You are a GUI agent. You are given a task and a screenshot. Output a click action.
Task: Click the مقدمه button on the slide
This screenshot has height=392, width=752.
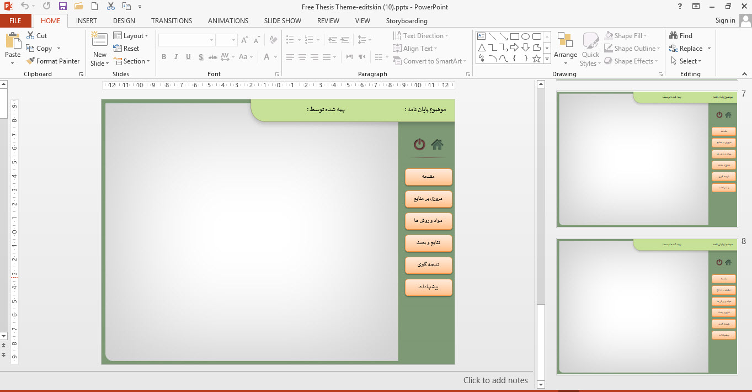click(x=429, y=177)
